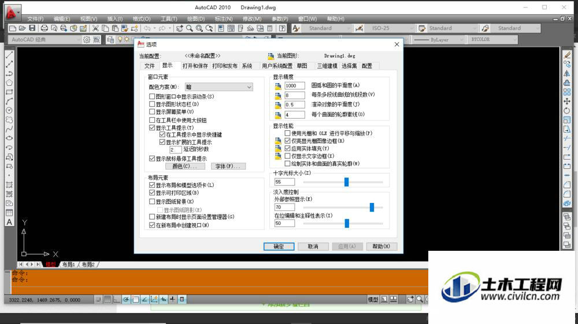Click the '取消' button
The height and width of the screenshot is (324, 578).
click(313, 246)
